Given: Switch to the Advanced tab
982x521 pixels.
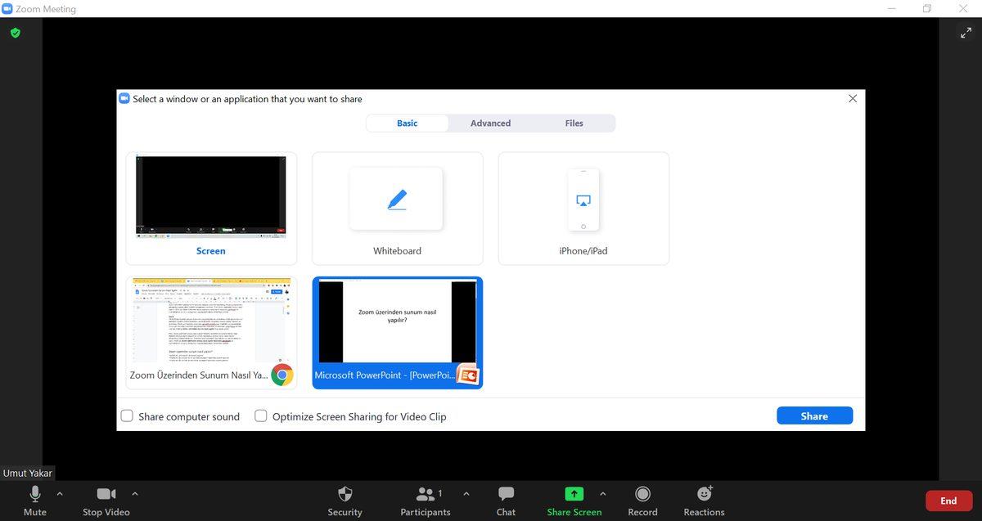Looking at the screenshot, I should [490, 124].
